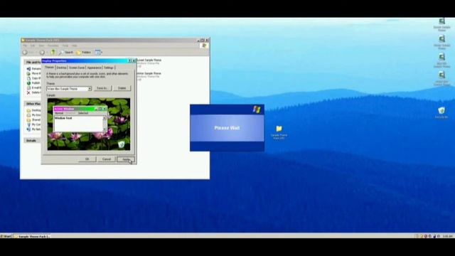Open My Network Places under Other Places

tap(33, 129)
